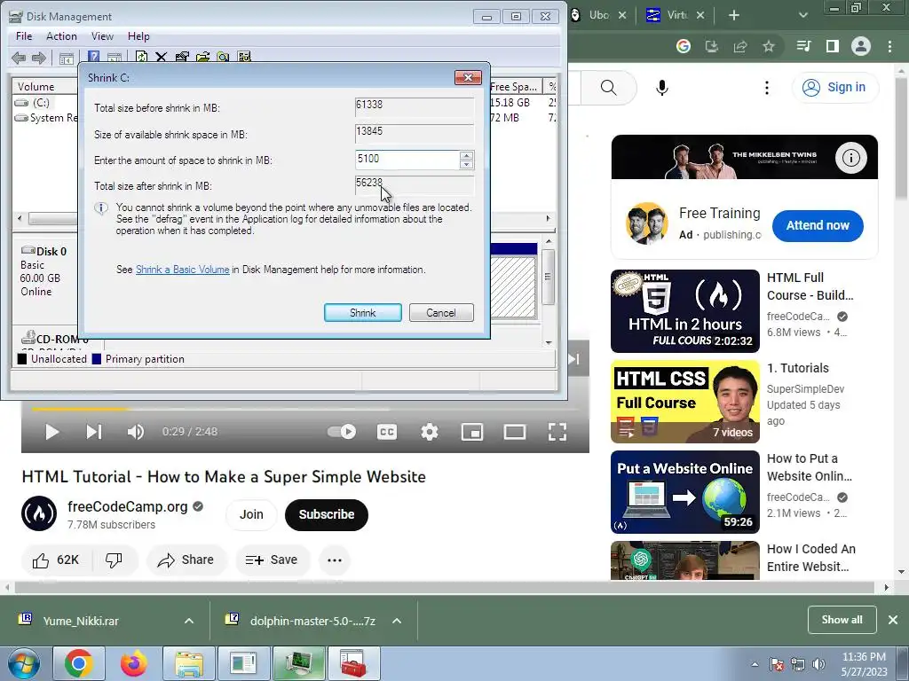This screenshot has height=681, width=909.
Task: Open Chrome three-dot menu
Action: pyautogui.click(x=889, y=46)
